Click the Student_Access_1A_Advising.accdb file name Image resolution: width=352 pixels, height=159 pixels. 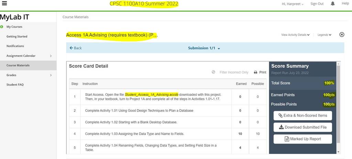point(152,95)
